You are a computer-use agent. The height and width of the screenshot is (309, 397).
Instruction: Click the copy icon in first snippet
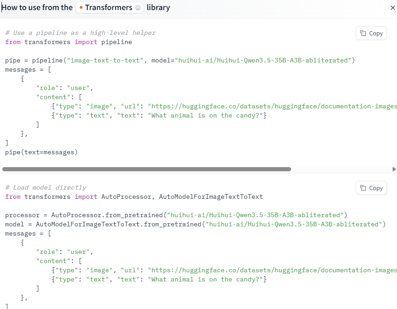point(363,33)
